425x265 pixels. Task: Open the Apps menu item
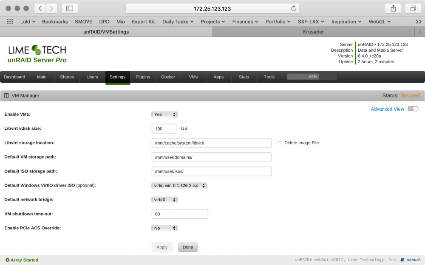tap(218, 77)
